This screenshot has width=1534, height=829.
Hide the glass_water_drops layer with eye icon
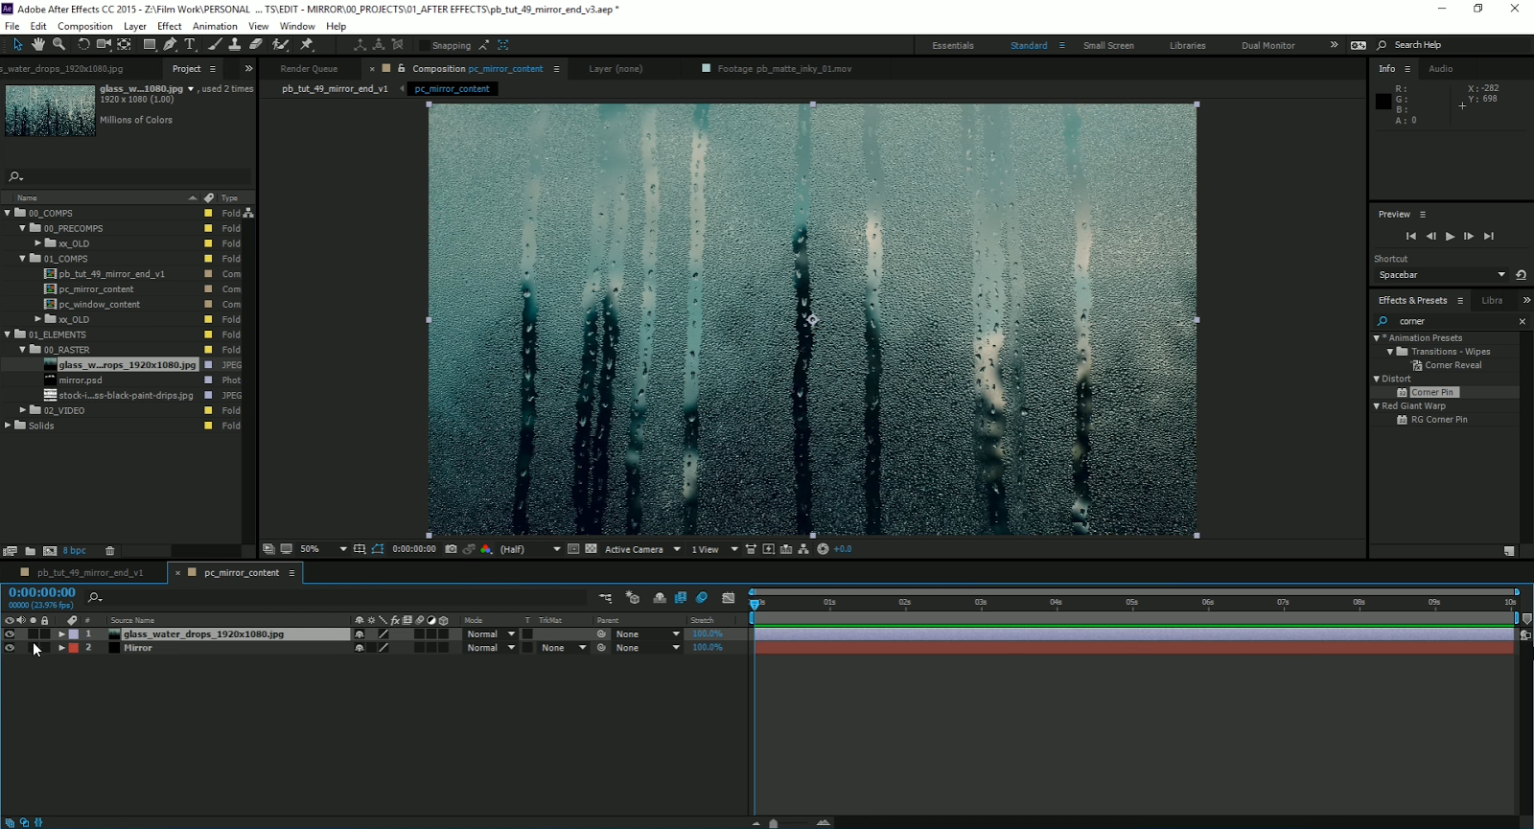tap(10, 634)
